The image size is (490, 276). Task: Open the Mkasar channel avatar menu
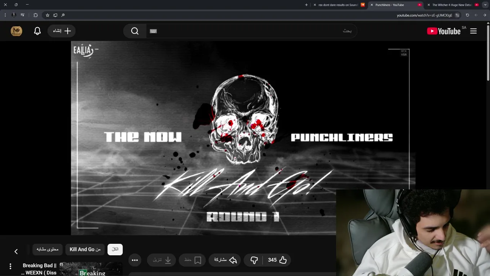point(16,31)
